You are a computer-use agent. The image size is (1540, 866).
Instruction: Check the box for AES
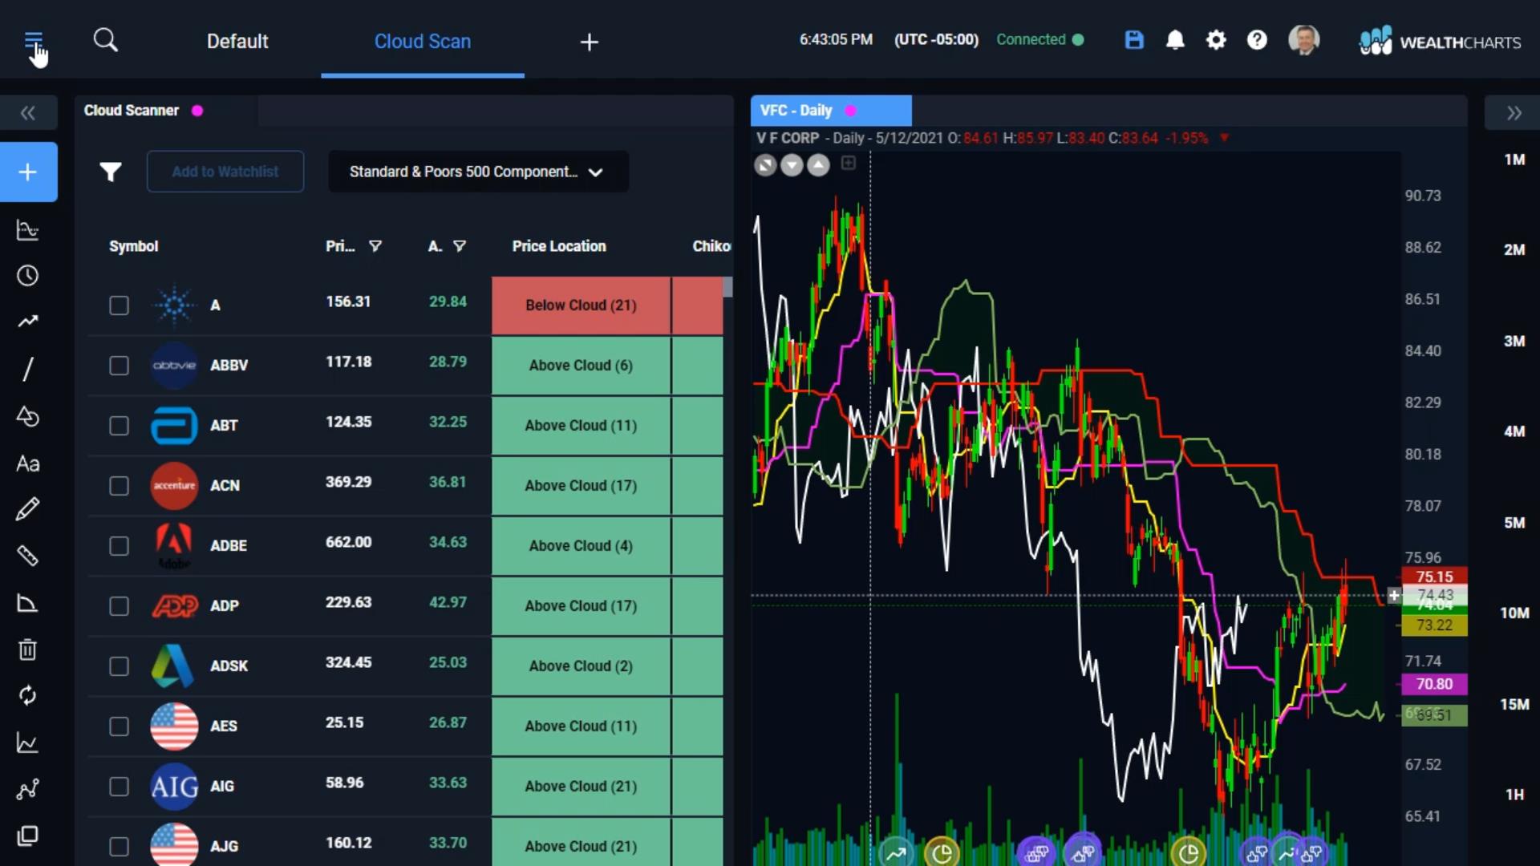(119, 726)
